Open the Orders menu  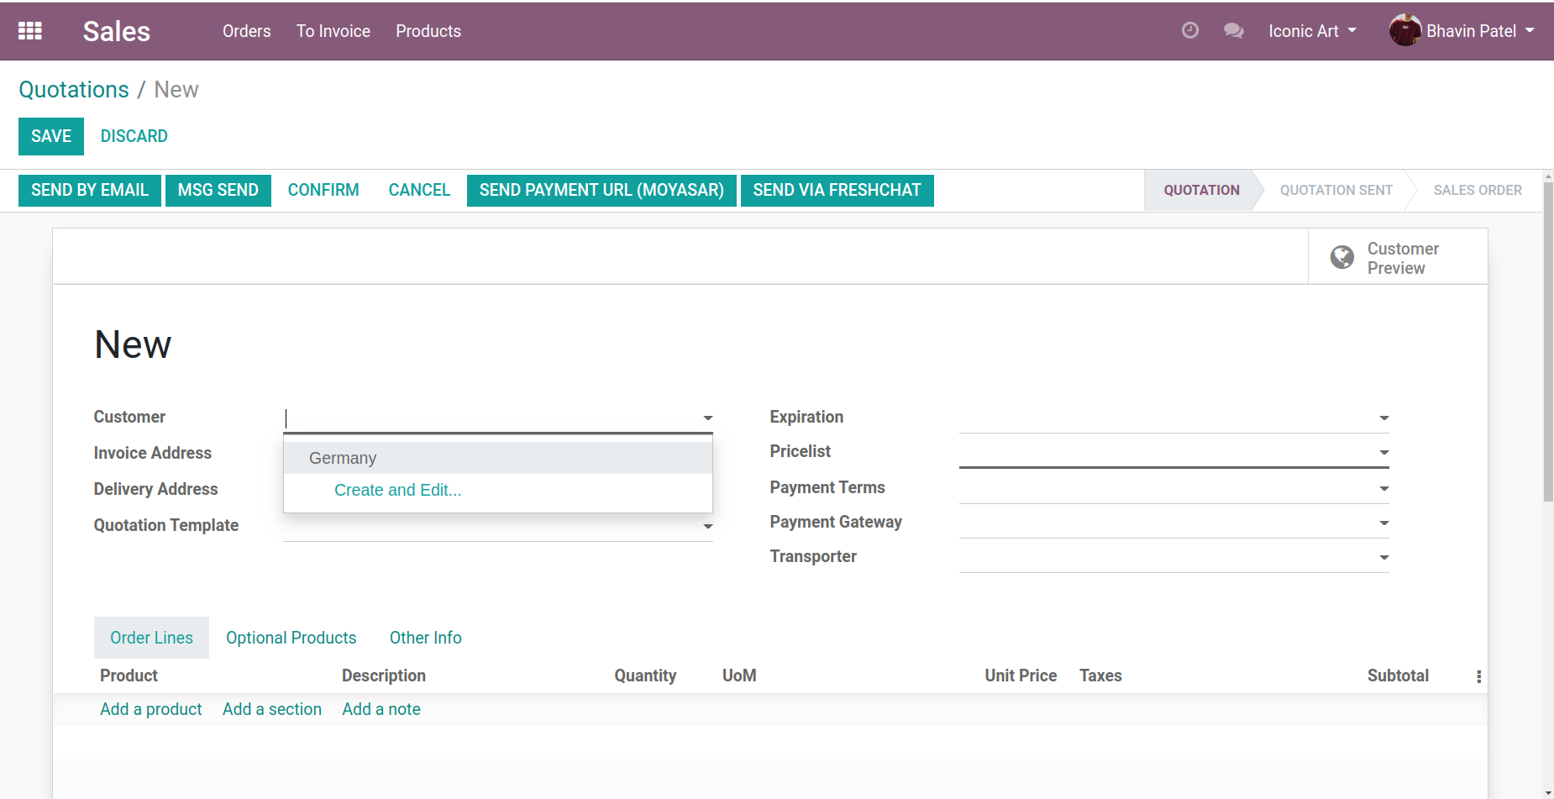[247, 31]
